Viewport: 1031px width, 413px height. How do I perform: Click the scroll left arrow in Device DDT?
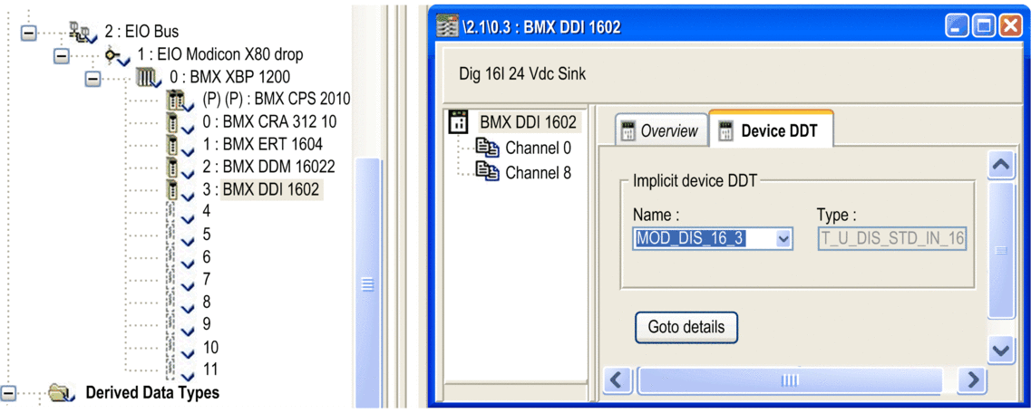(x=617, y=379)
